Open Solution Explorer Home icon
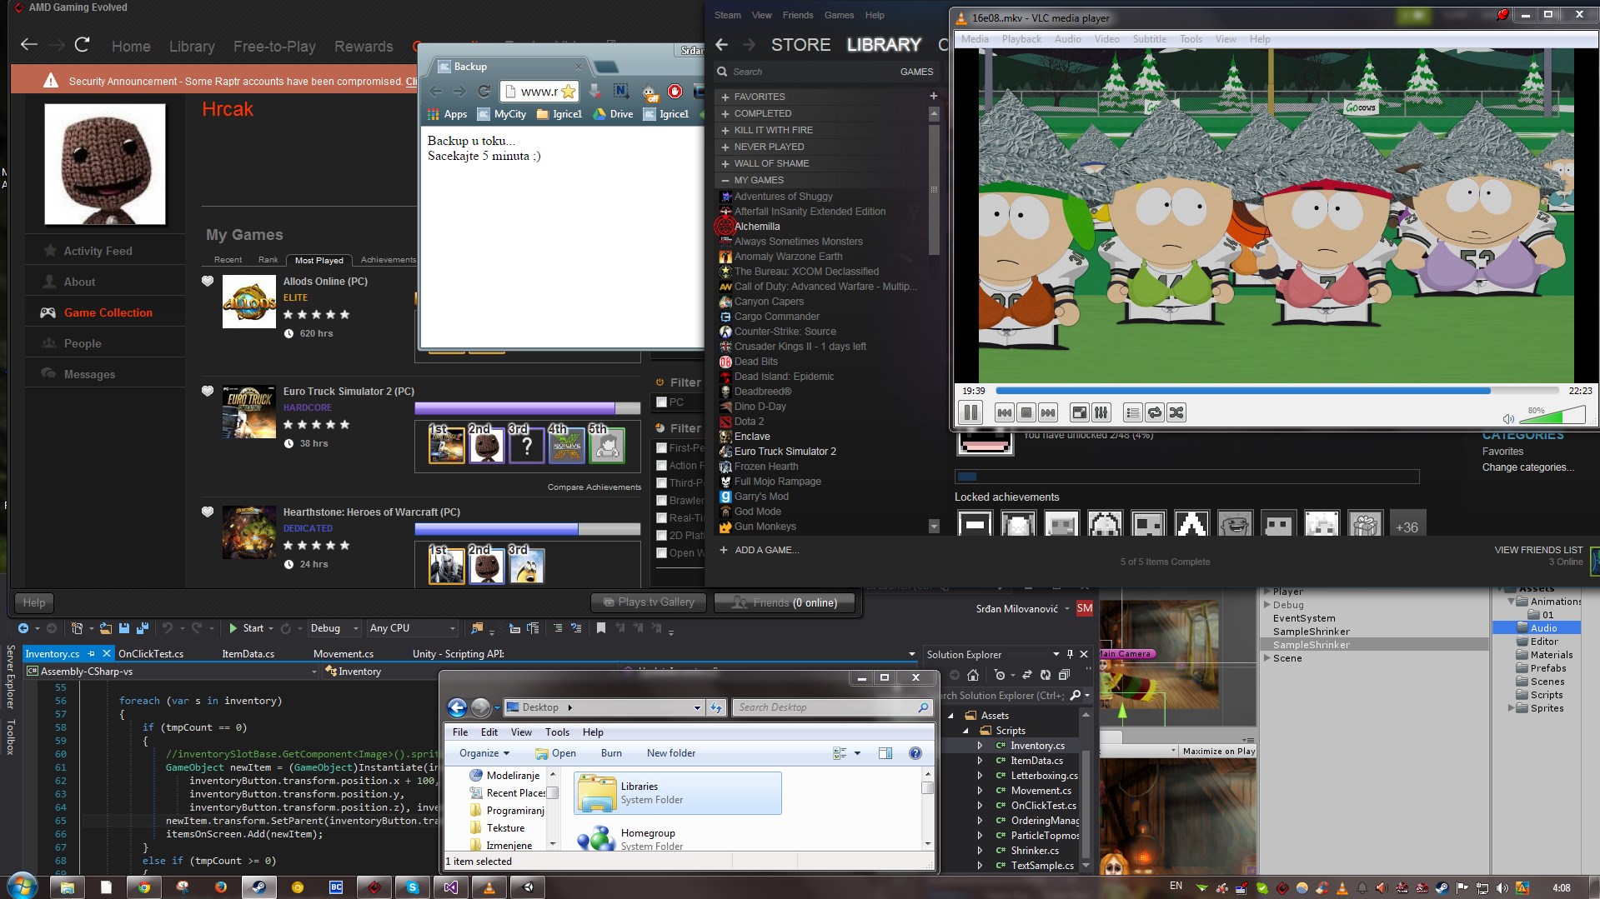 click(972, 675)
